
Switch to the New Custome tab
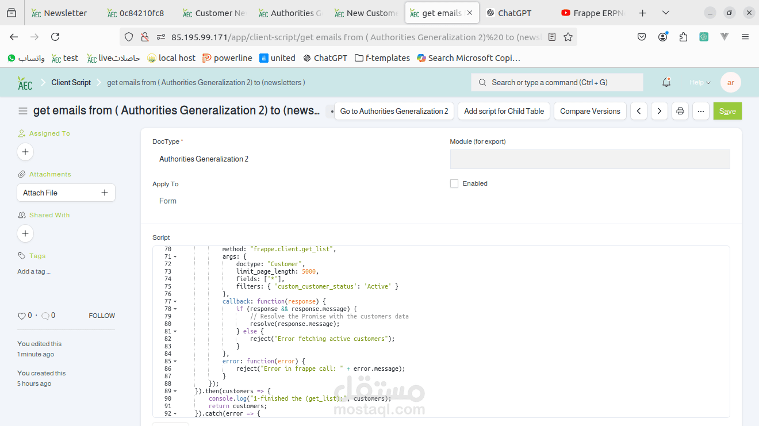(x=366, y=13)
